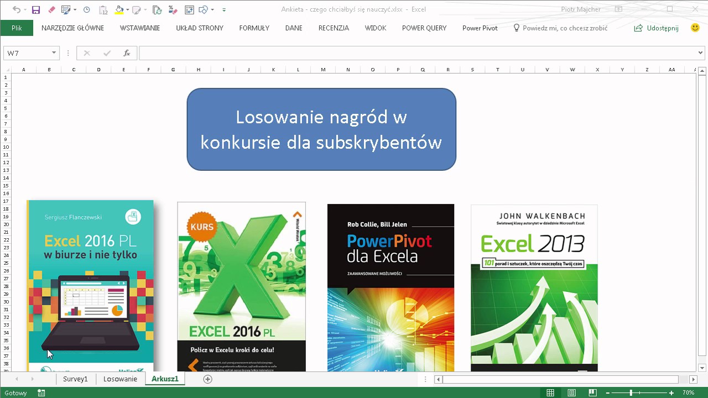Apply the yellow fill color bucket
708x398 pixels.
tap(119, 10)
